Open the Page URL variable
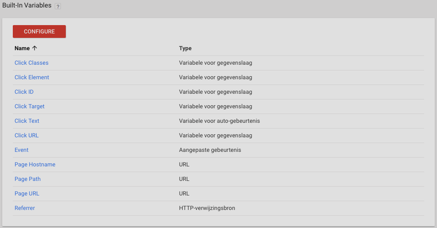This screenshot has width=437, height=228. click(x=27, y=194)
